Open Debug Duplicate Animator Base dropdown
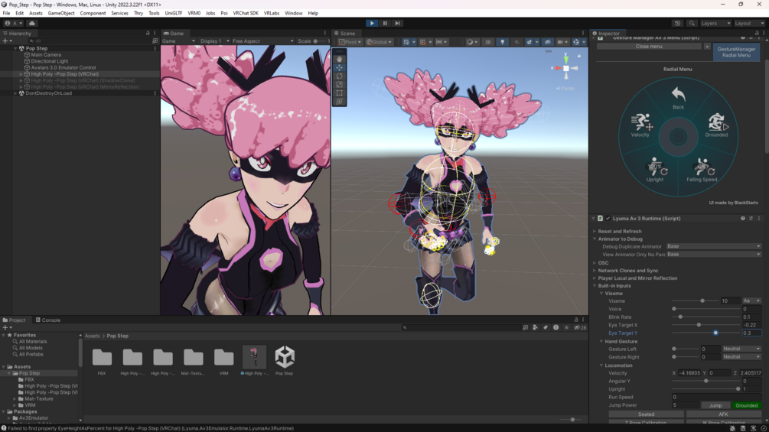Viewport: 769px width, 432px height. pos(714,246)
